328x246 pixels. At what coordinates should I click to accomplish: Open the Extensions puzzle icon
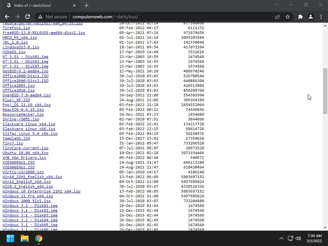point(300,17)
